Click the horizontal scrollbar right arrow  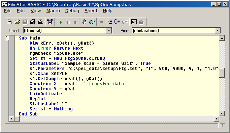tap(217, 118)
